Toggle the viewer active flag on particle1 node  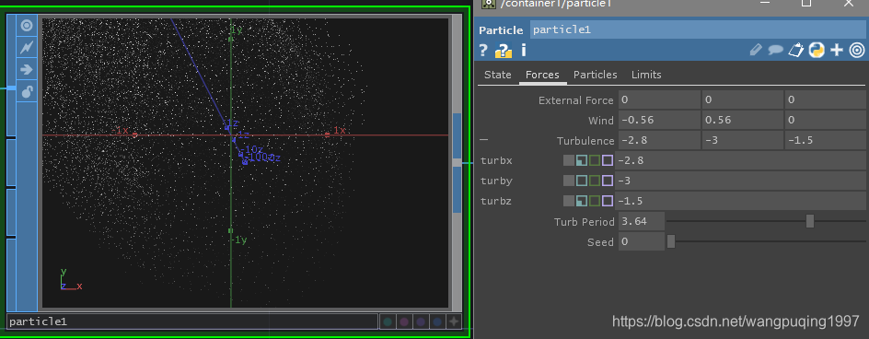(x=27, y=26)
